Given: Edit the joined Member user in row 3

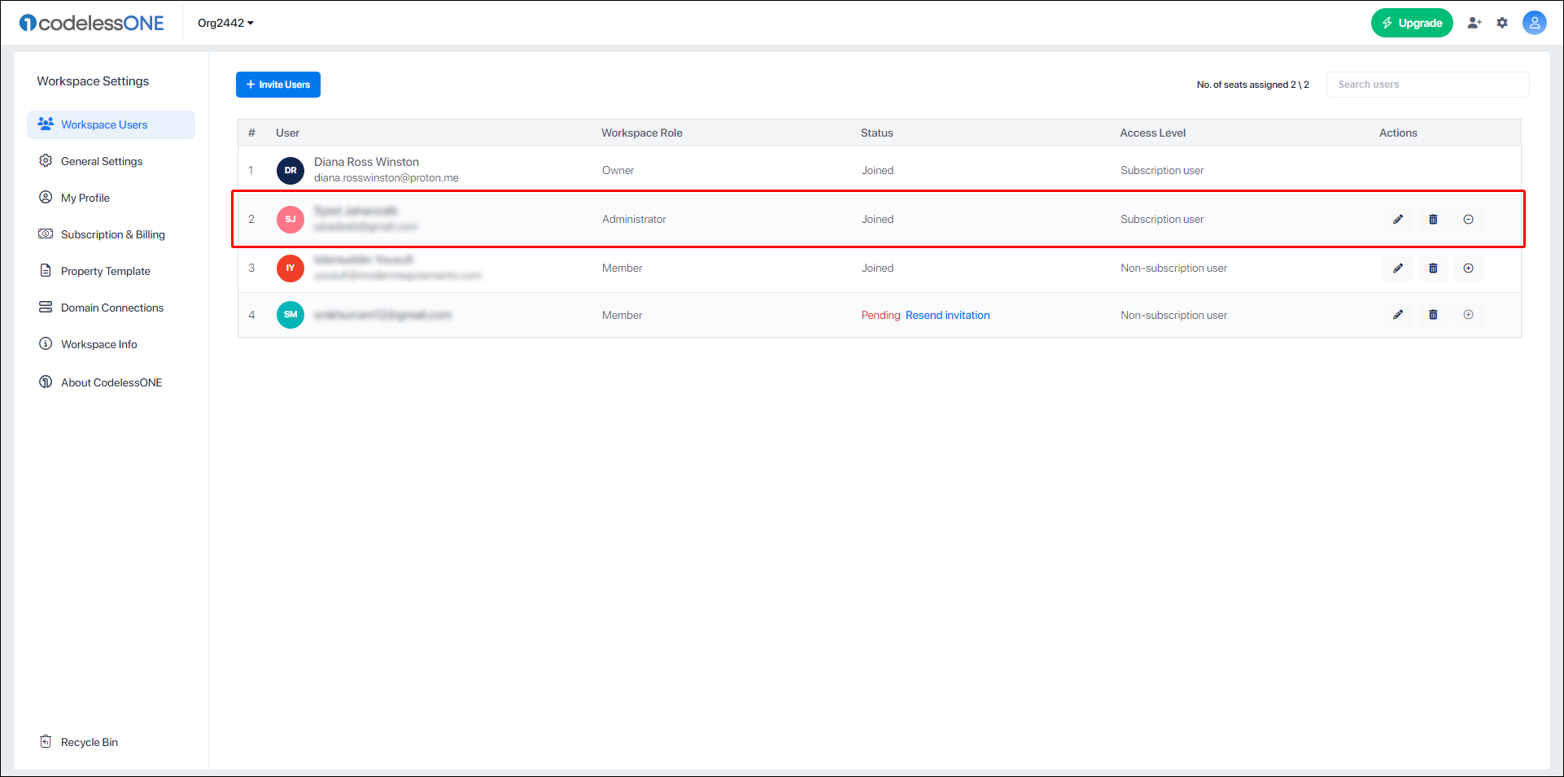Looking at the screenshot, I should click(1398, 268).
